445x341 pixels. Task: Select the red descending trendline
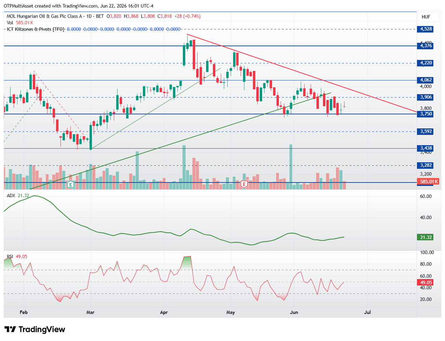click(x=302, y=73)
